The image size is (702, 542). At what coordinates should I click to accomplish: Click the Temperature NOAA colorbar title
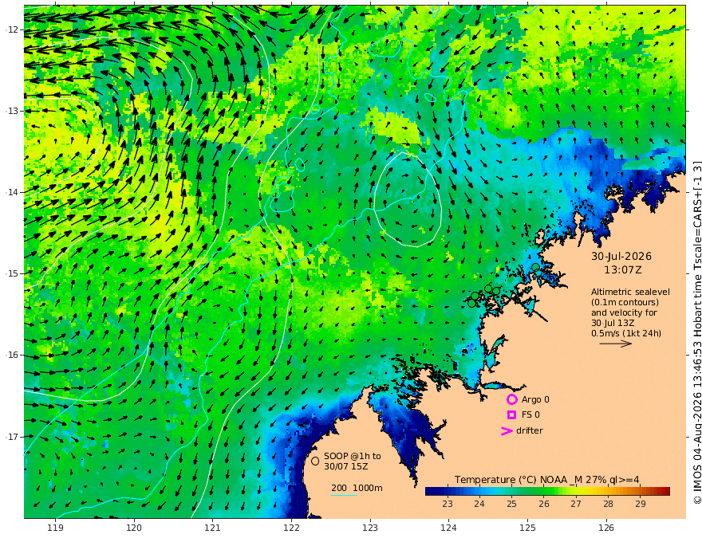tap(547, 480)
